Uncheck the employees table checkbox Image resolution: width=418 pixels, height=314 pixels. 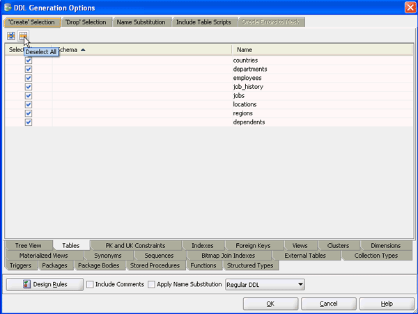(29, 78)
